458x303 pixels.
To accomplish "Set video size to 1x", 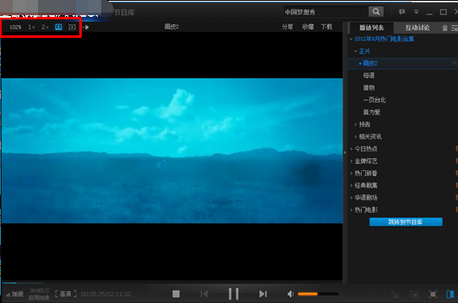I will pos(31,27).
